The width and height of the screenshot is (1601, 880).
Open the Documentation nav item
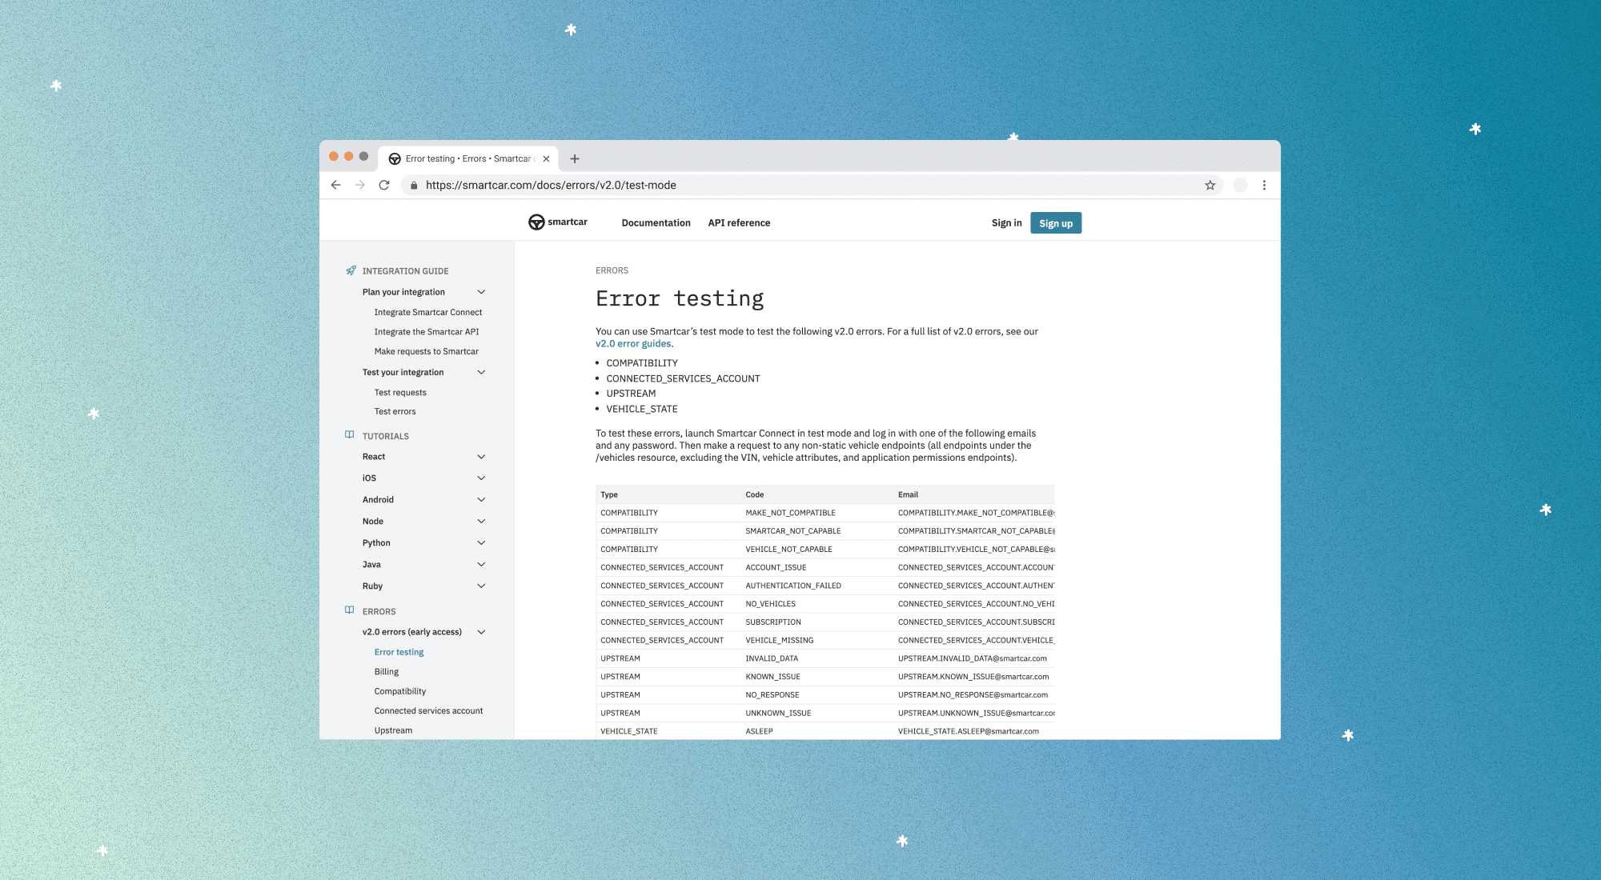656,223
